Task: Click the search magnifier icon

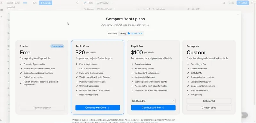Action: pos(224,3)
